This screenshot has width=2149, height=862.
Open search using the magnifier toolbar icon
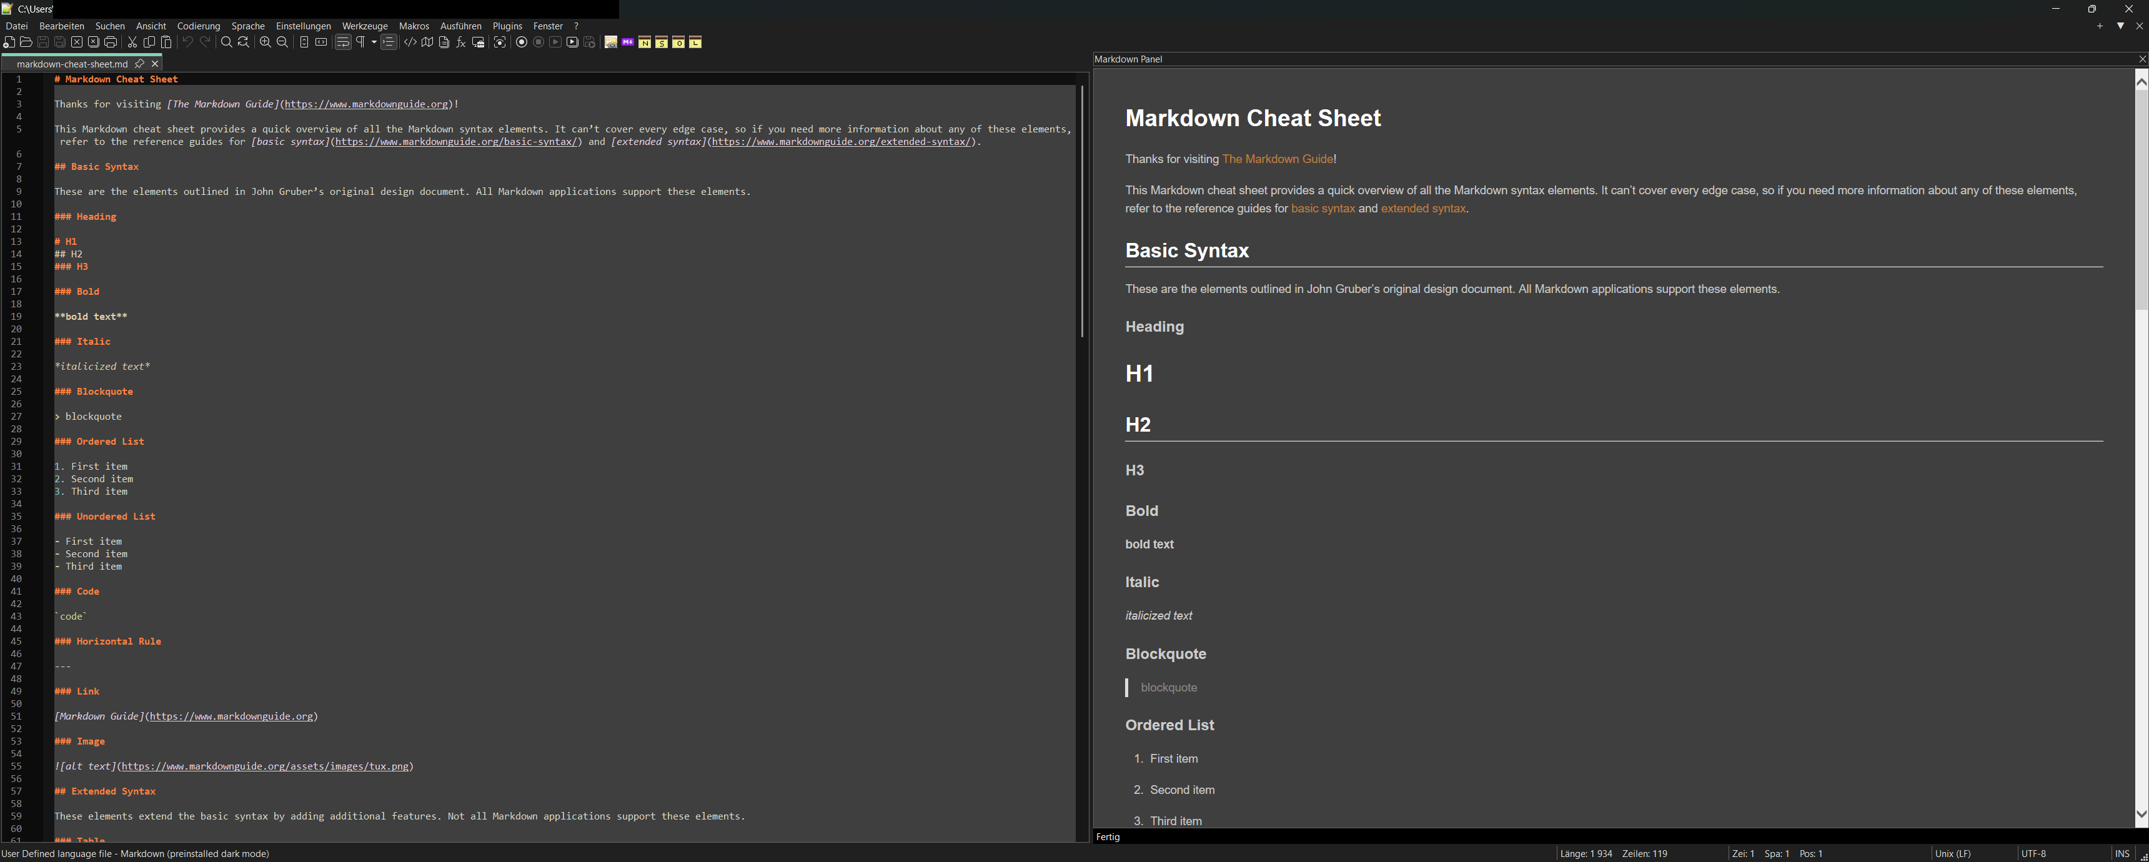(226, 42)
